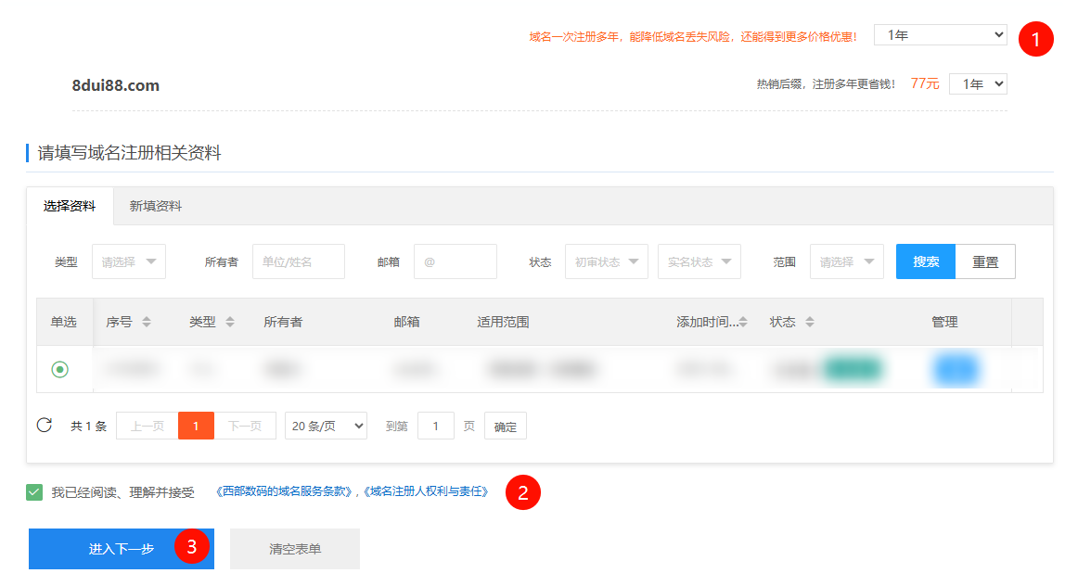Sort table by 序号 column arrows
Image resolution: width=1065 pixels, height=586 pixels.
click(147, 323)
